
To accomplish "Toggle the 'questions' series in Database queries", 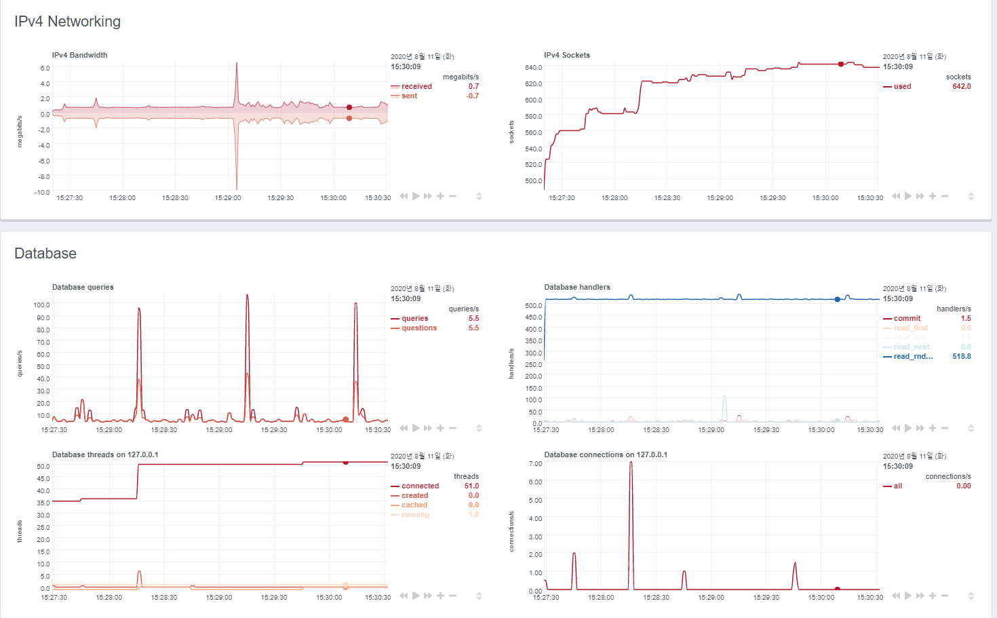I will tap(418, 328).
